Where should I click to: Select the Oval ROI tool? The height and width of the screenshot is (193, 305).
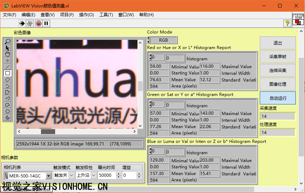tap(8, 111)
